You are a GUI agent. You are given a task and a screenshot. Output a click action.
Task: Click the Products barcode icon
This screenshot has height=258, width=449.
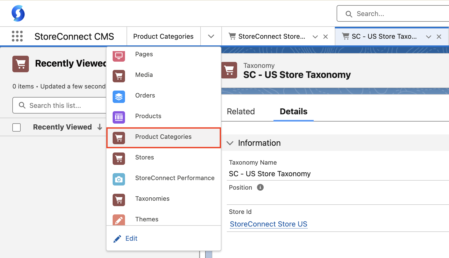[119, 117]
